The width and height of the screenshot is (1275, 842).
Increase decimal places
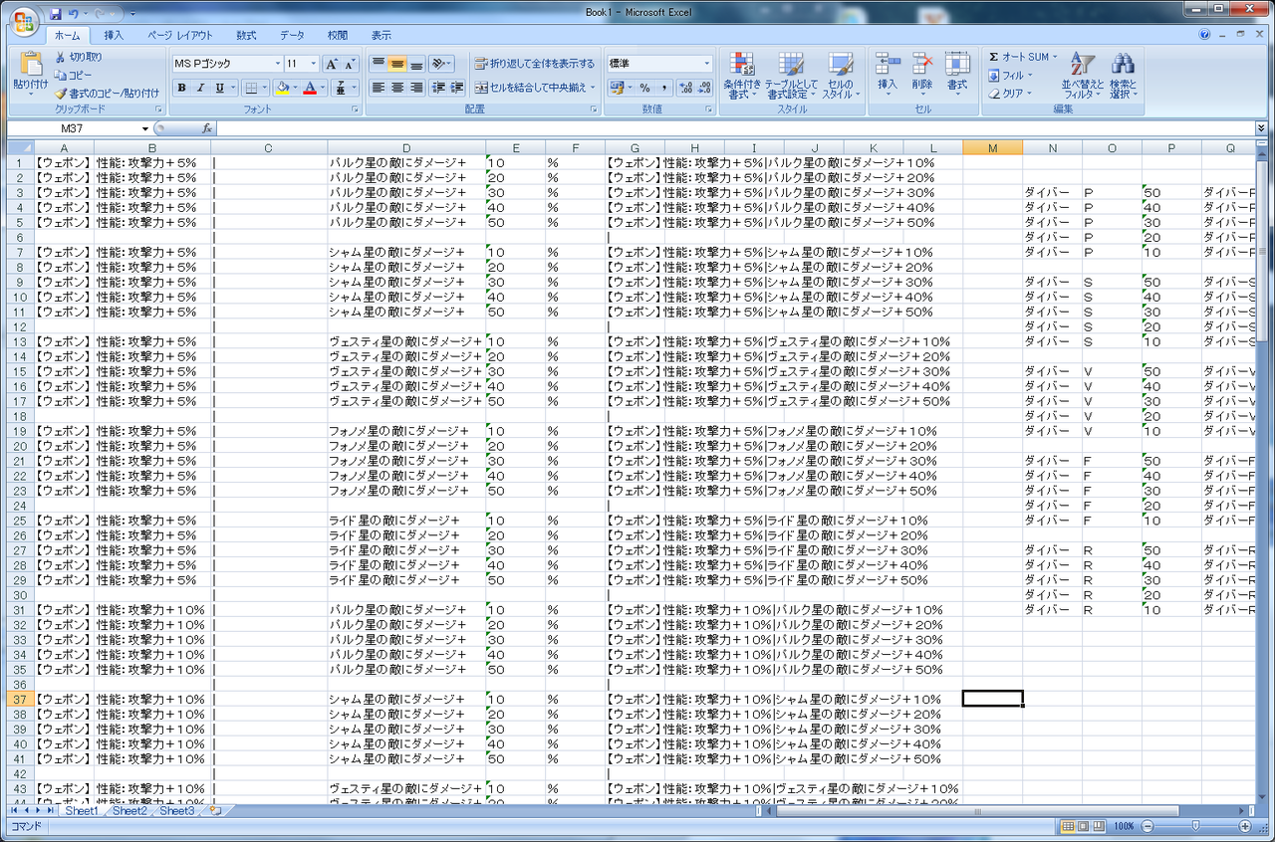686,88
